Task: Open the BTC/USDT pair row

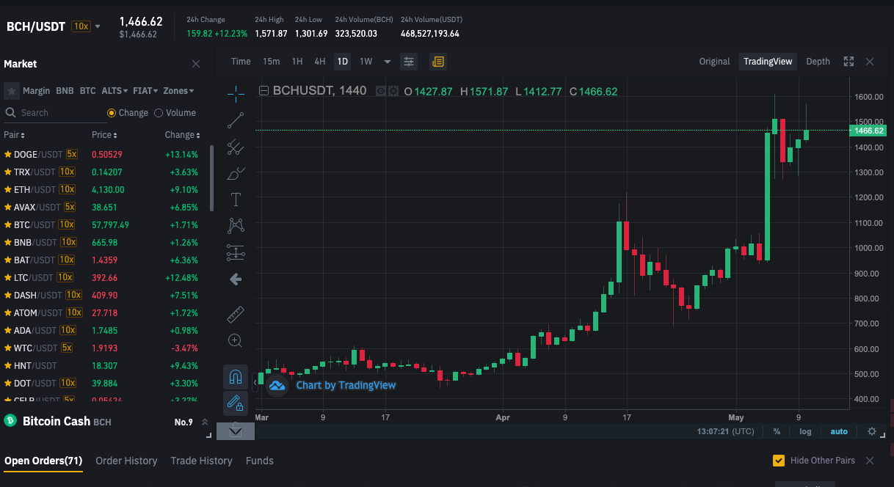Action: (103, 224)
